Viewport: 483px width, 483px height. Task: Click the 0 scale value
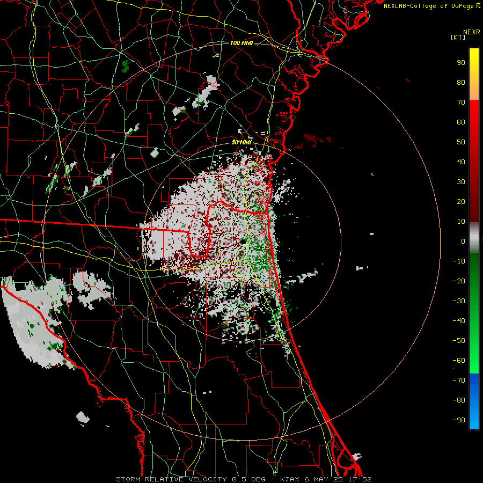click(x=463, y=241)
